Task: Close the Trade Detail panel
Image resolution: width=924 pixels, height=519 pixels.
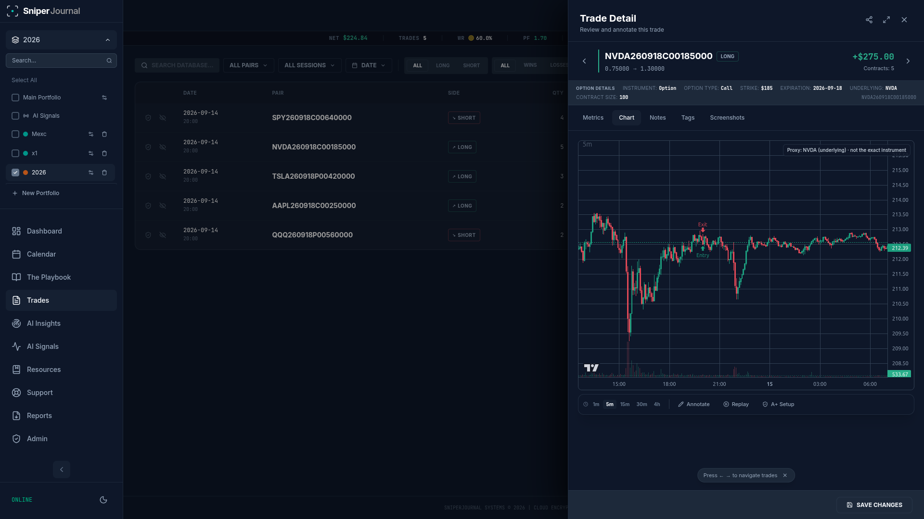Action: click(x=904, y=20)
